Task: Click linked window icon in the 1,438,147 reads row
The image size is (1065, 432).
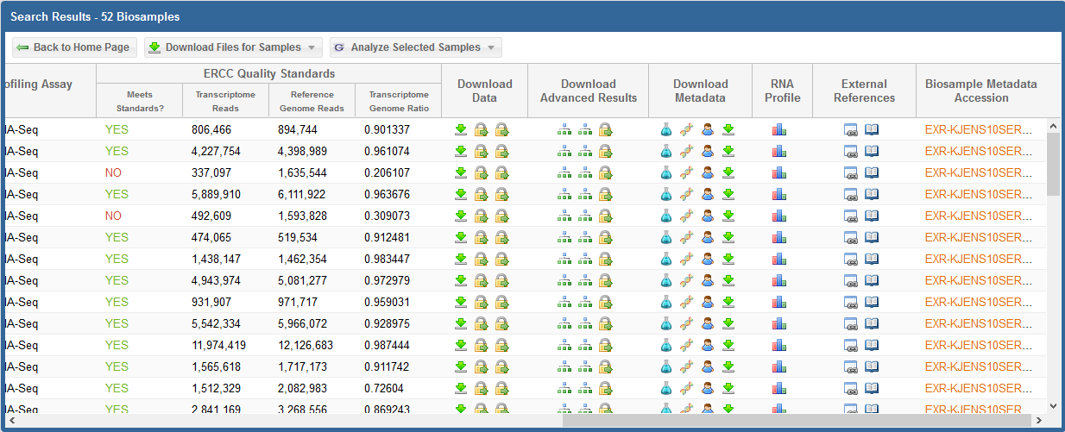Action: tap(851, 260)
